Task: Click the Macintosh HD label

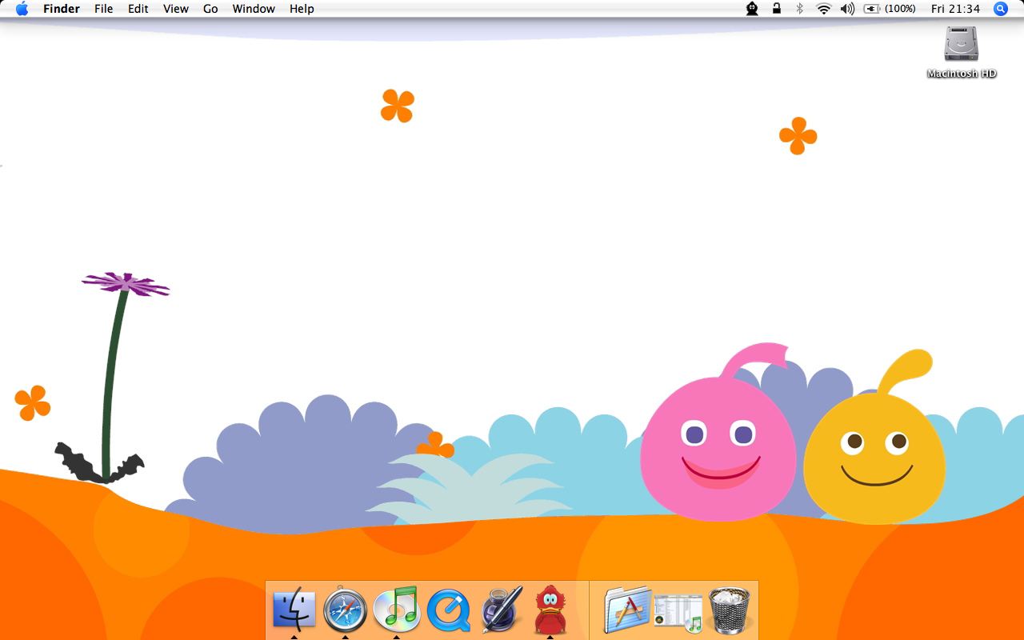Action: point(962,74)
